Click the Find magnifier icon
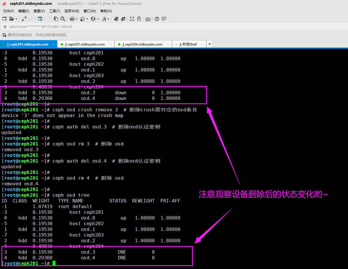The width and height of the screenshot is (348, 269). click(x=63, y=19)
